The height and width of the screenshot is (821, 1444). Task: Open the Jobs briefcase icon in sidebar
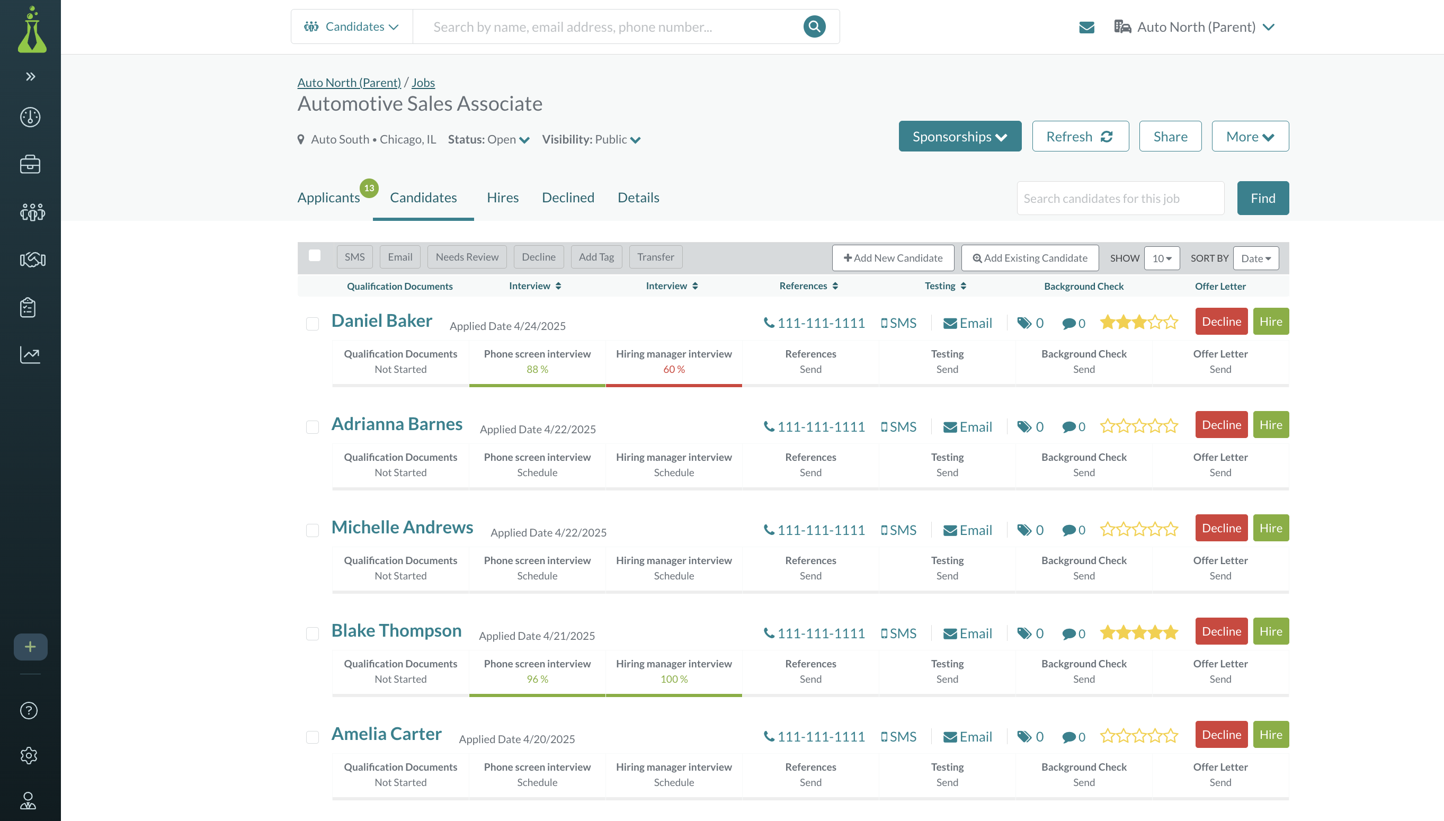(x=30, y=165)
